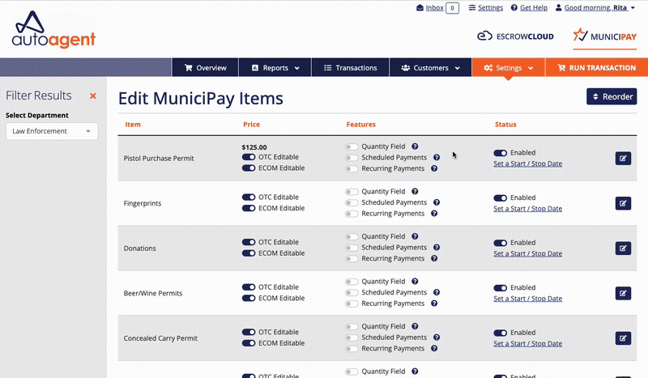The width and height of the screenshot is (648, 378).
Task: Open Quantity Field help in Fingerprints row
Action: pyautogui.click(x=415, y=191)
